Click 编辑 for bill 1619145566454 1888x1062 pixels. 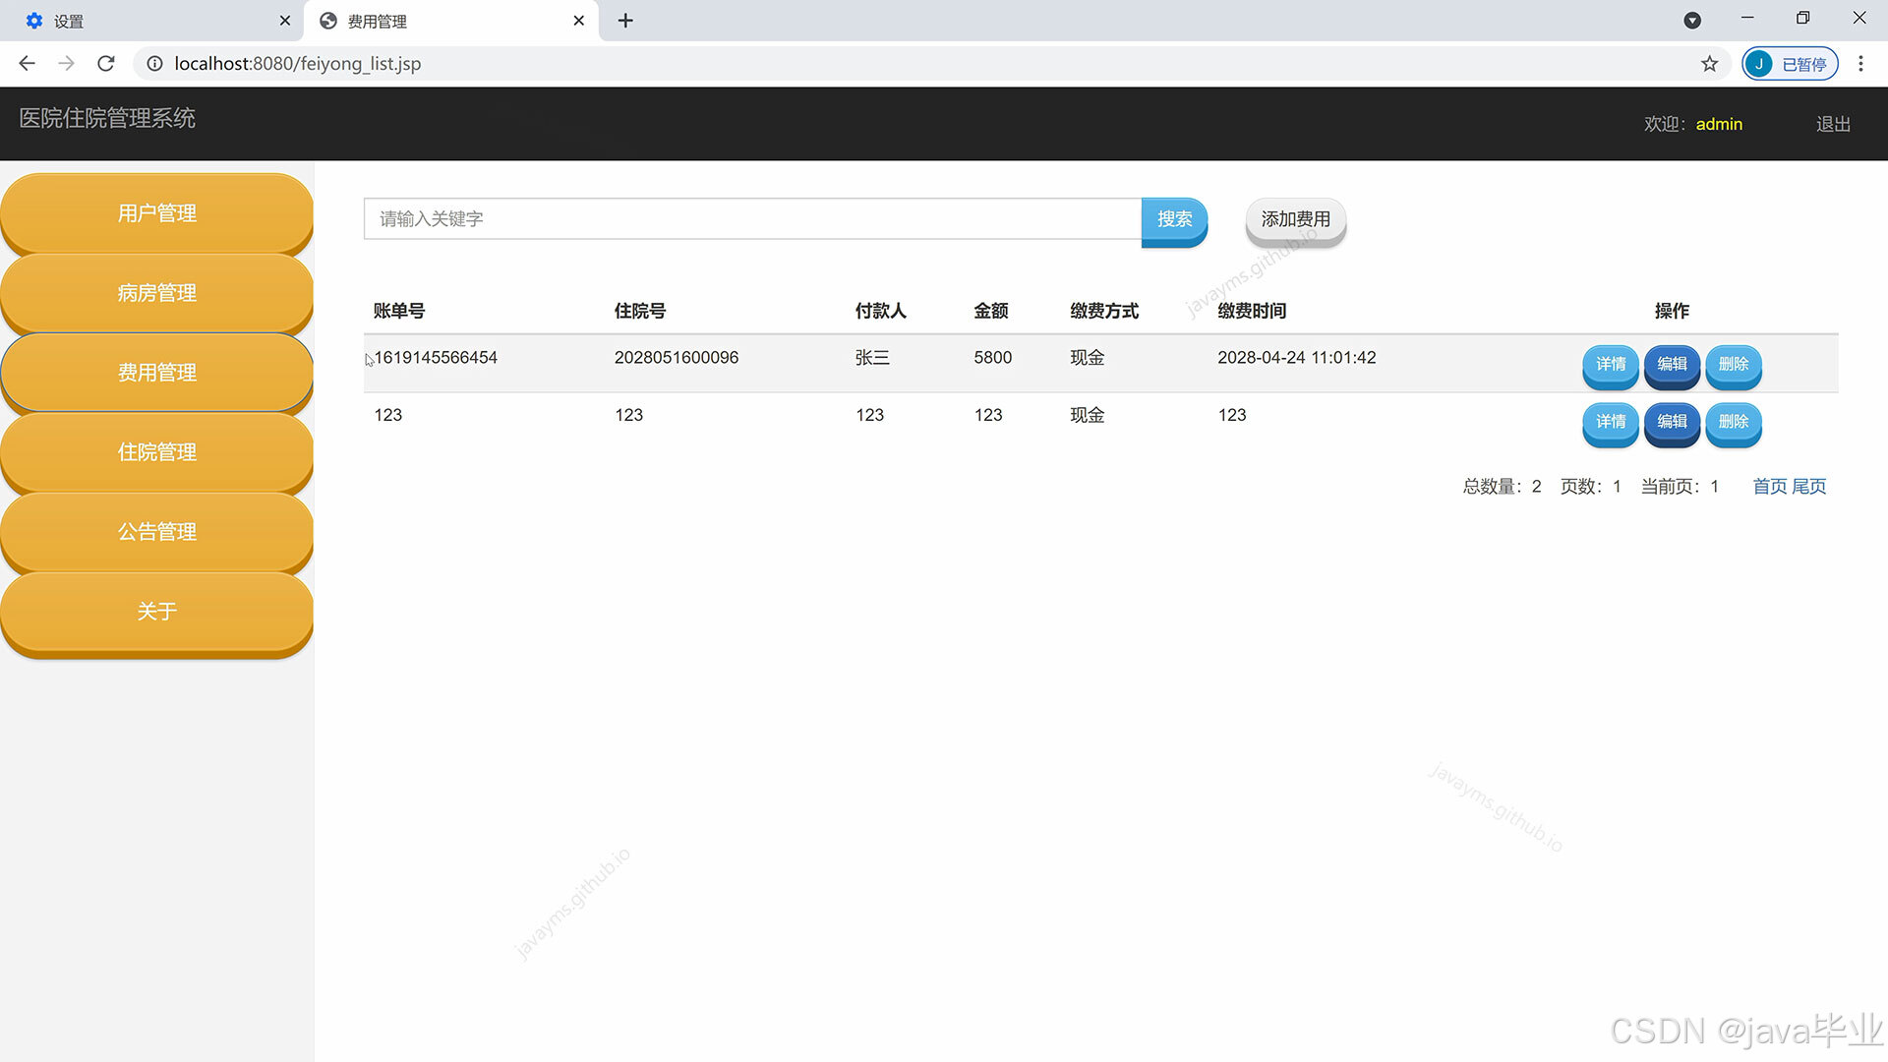click(x=1672, y=365)
